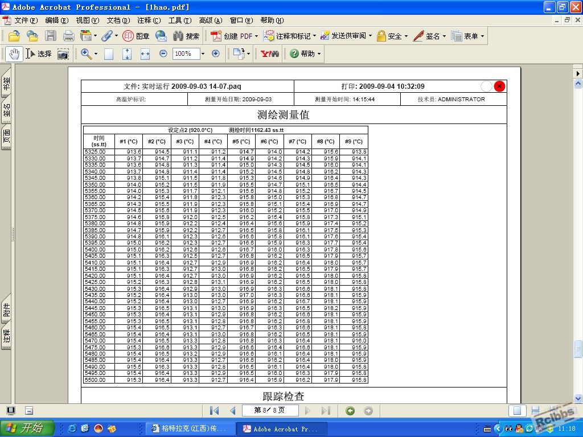The height and width of the screenshot is (437, 583).
Task: Open the zoom percentage dropdown arrow
Action: coord(203,54)
